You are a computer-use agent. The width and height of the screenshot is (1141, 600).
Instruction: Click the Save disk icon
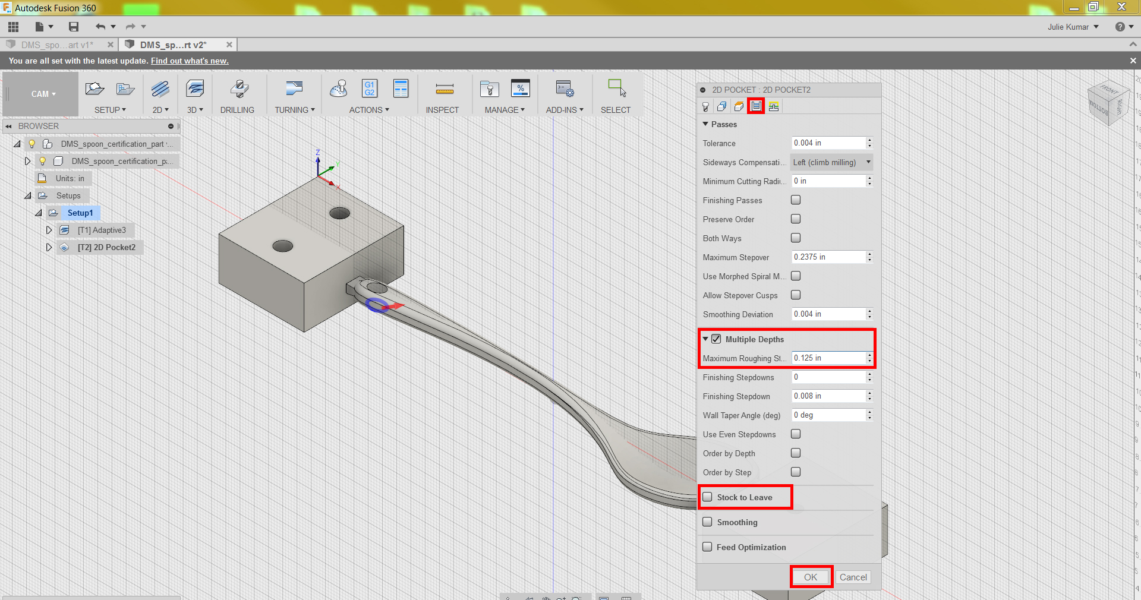coord(74,27)
